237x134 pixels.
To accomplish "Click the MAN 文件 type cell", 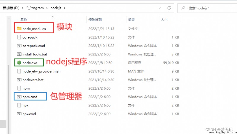I will click(x=136, y=71).
